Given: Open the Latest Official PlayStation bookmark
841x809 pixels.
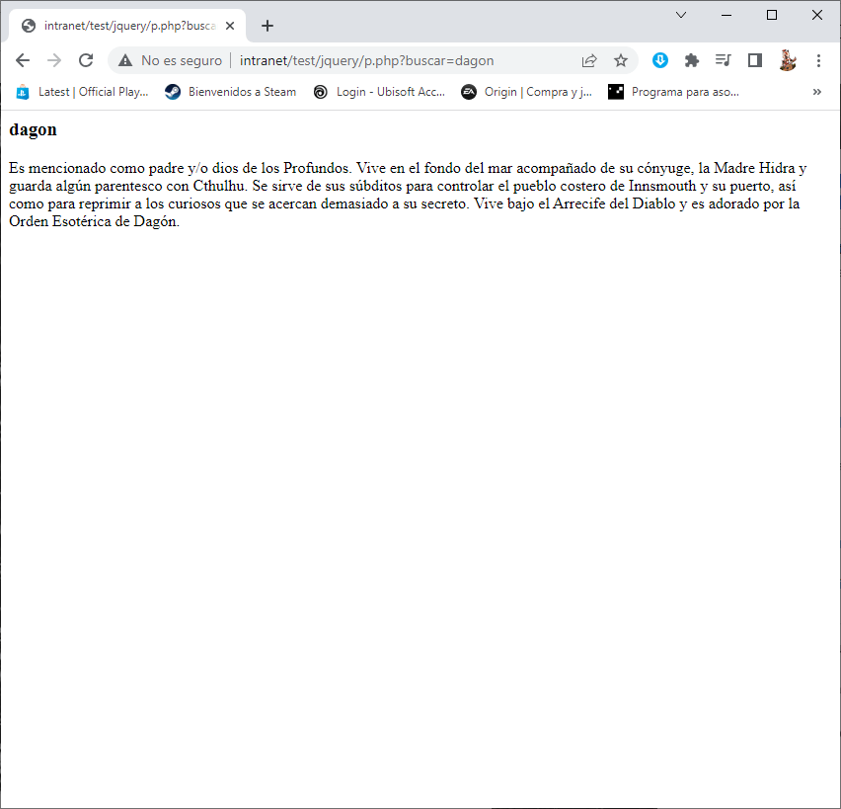Looking at the screenshot, I should [x=82, y=92].
